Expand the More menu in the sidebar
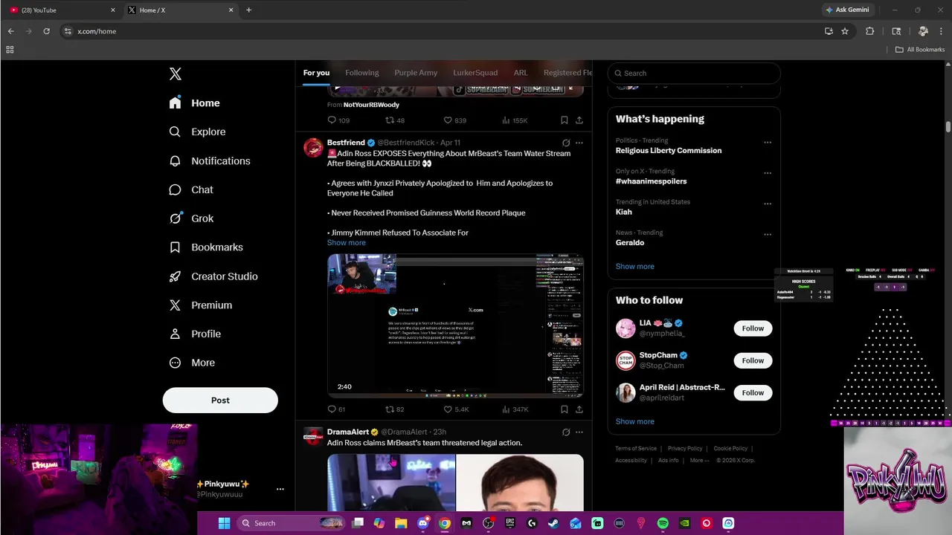952x535 pixels. pos(192,363)
